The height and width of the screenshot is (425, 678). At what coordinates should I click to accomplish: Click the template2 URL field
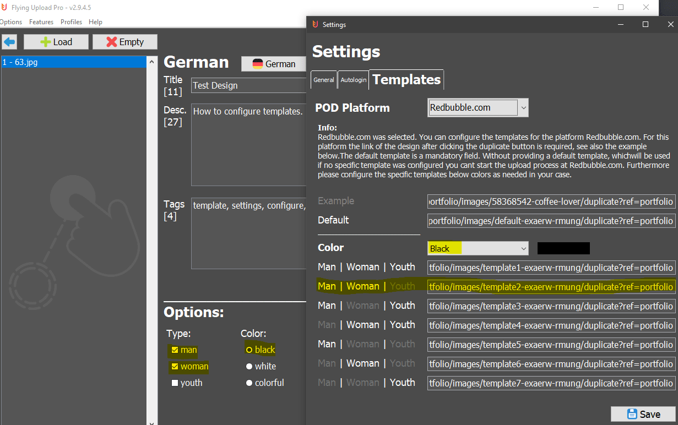tap(551, 287)
